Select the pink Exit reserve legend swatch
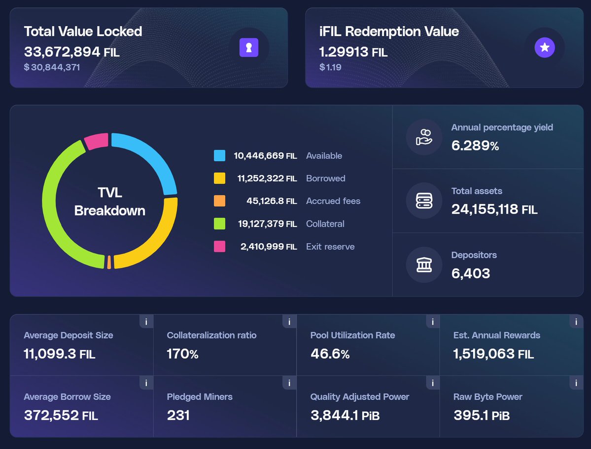 (x=219, y=247)
